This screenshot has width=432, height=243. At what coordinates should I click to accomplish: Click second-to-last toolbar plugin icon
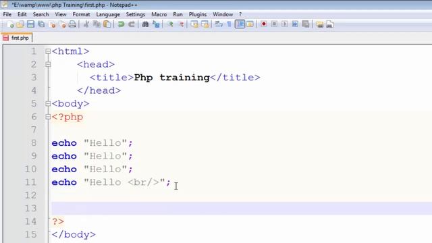pyautogui.click(x=319, y=24)
